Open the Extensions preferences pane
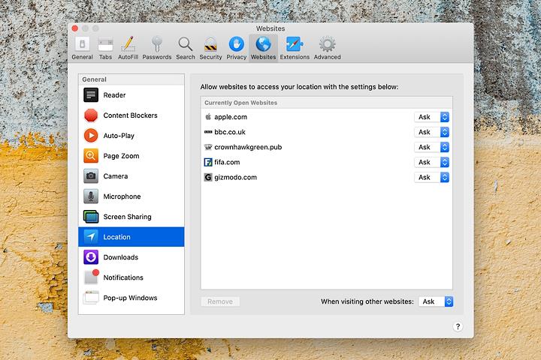Screen dimensions: 541x360 [295, 46]
